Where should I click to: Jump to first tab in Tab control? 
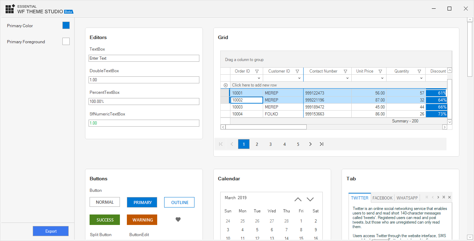pos(427,197)
